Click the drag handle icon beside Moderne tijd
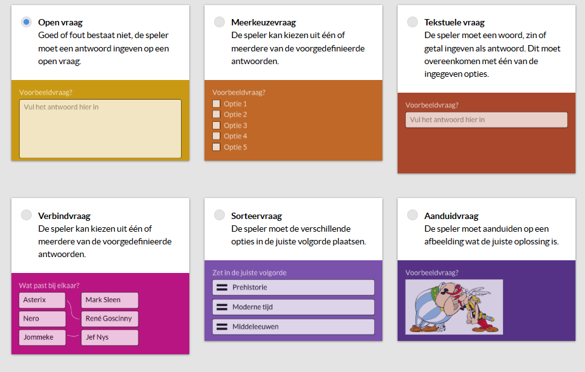Image resolution: width=585 pixels, height=372 pixels. 222,307
